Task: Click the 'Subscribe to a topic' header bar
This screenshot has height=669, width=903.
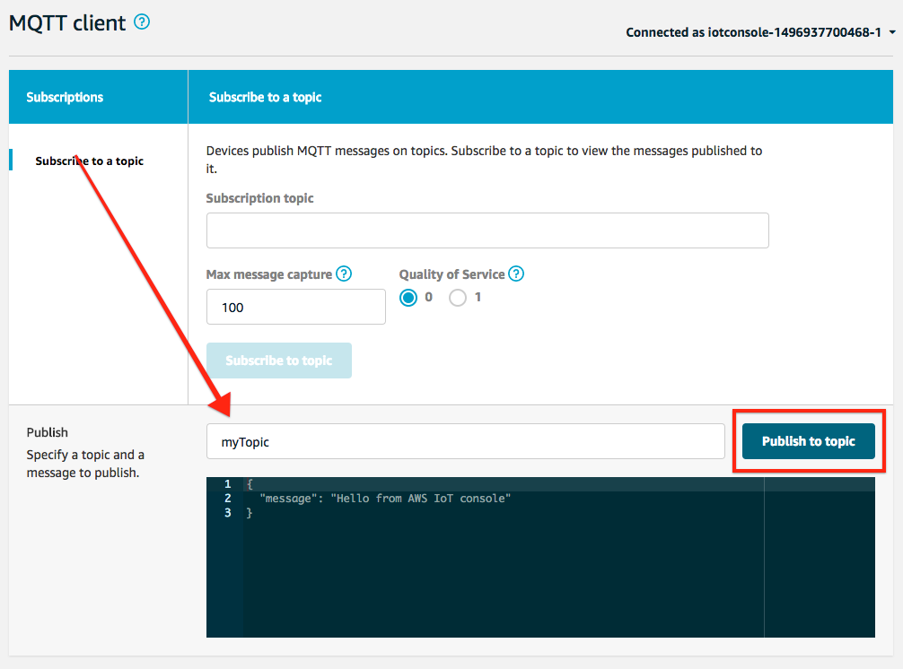Action: pos(265,97)
